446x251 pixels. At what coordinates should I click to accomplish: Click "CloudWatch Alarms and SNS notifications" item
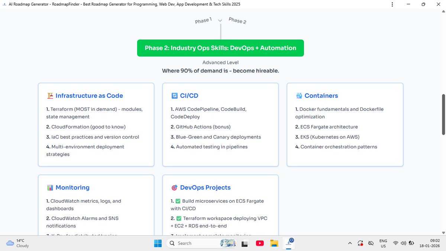point(83,222)
